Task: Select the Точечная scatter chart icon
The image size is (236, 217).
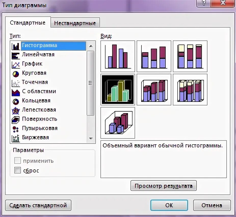Action: click(16, 83)
